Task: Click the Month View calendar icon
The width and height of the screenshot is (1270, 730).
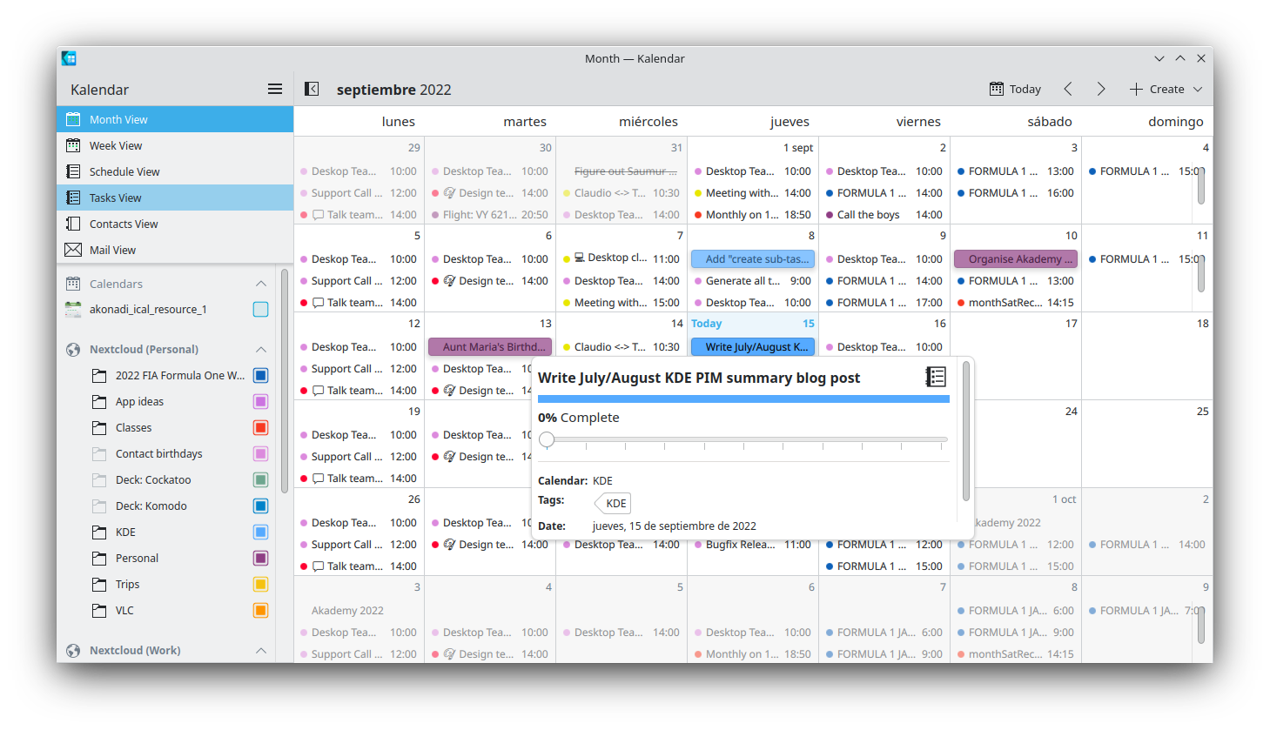Action: [x=73, y=119]
